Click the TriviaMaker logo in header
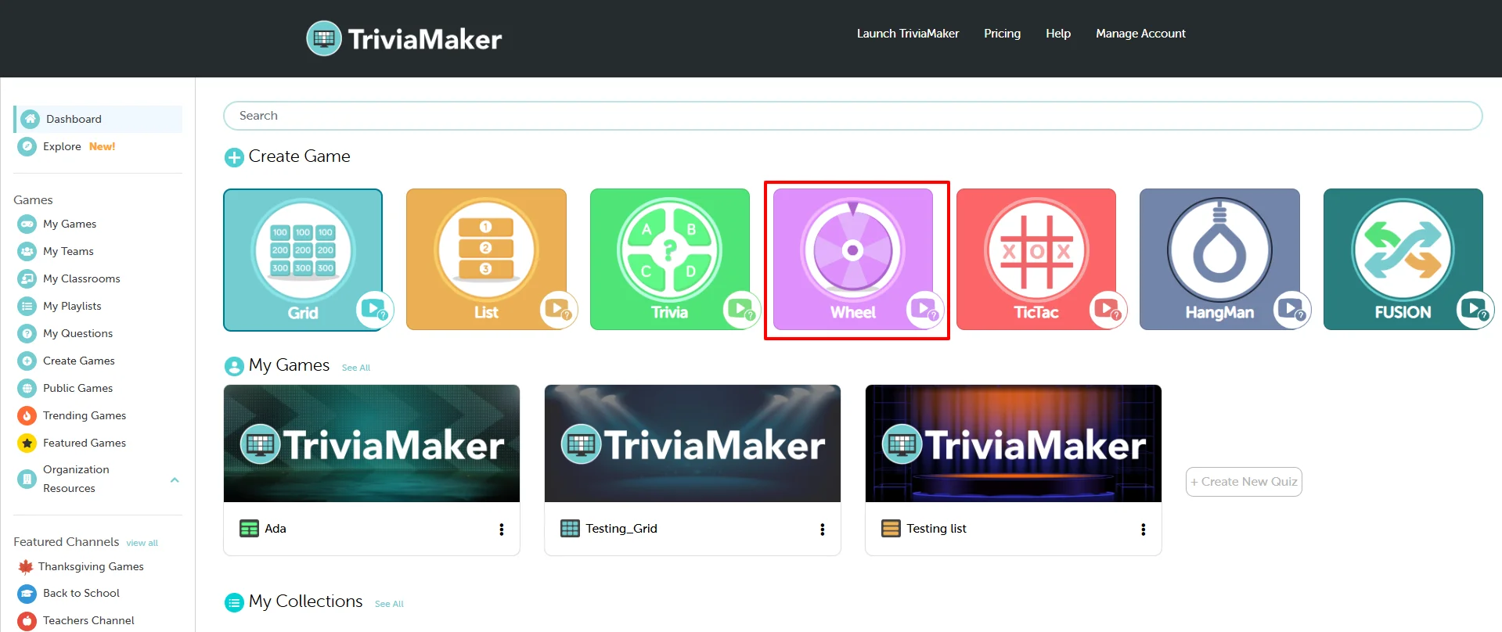 [404, 38]
